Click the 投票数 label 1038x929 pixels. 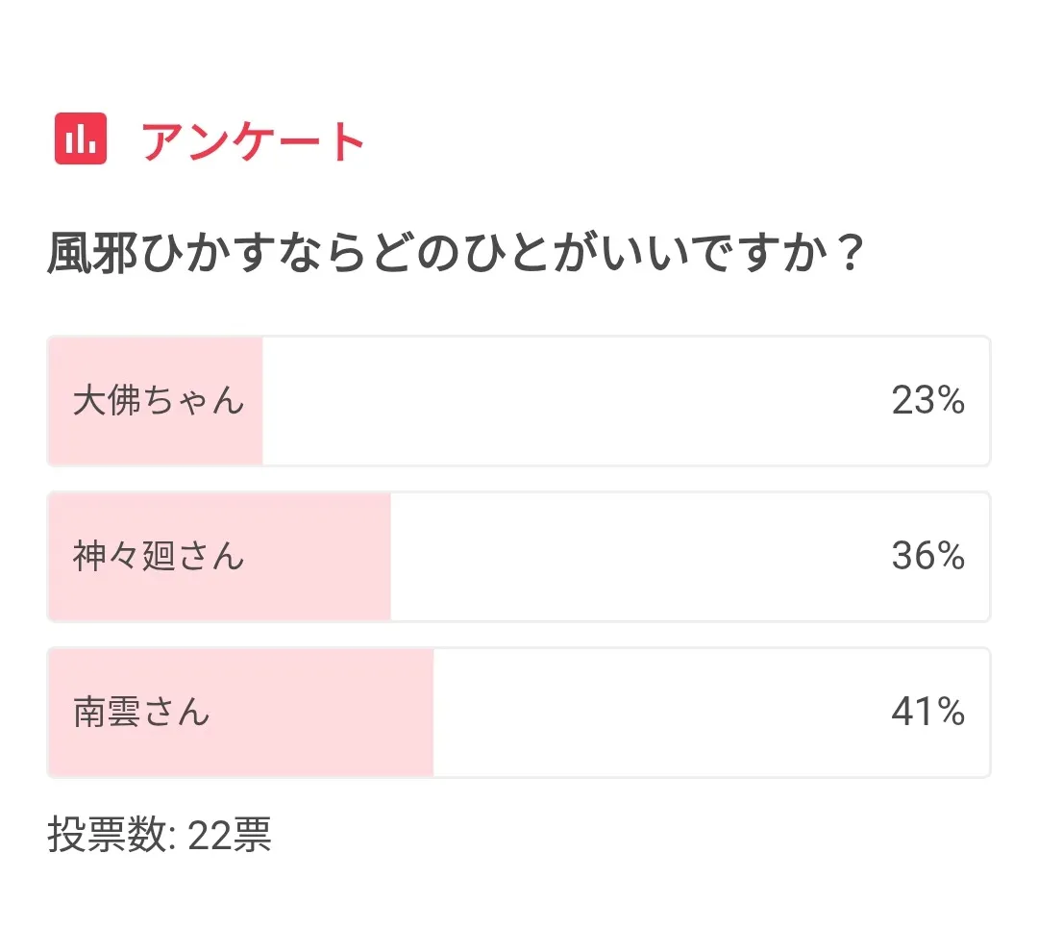click(108, 836)
